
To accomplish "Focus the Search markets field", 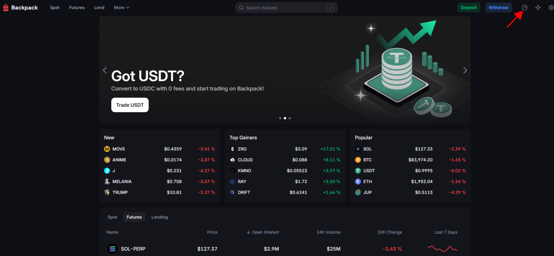I will coord(287,8).
